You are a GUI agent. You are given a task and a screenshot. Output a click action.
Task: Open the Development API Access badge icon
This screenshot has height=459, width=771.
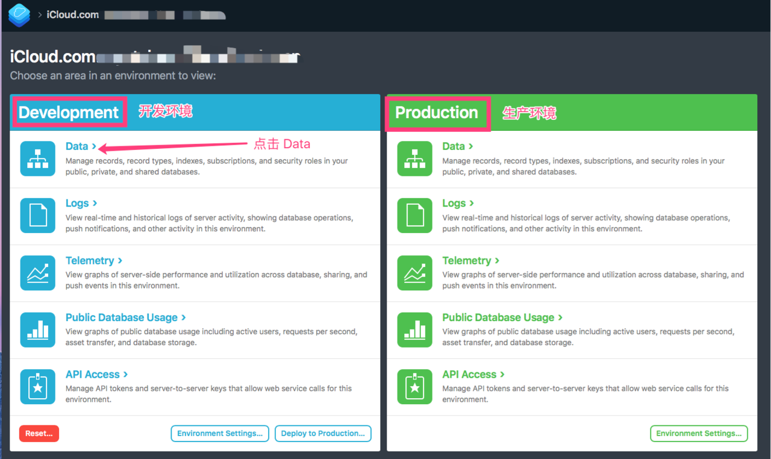(38, 386)
